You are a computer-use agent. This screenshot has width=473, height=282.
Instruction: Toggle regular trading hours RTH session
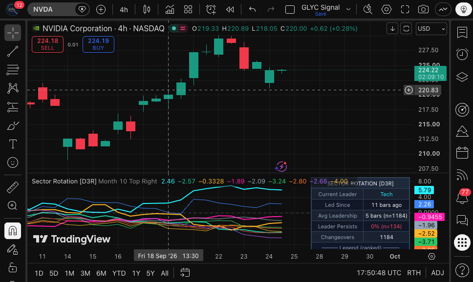pos(413,273)
